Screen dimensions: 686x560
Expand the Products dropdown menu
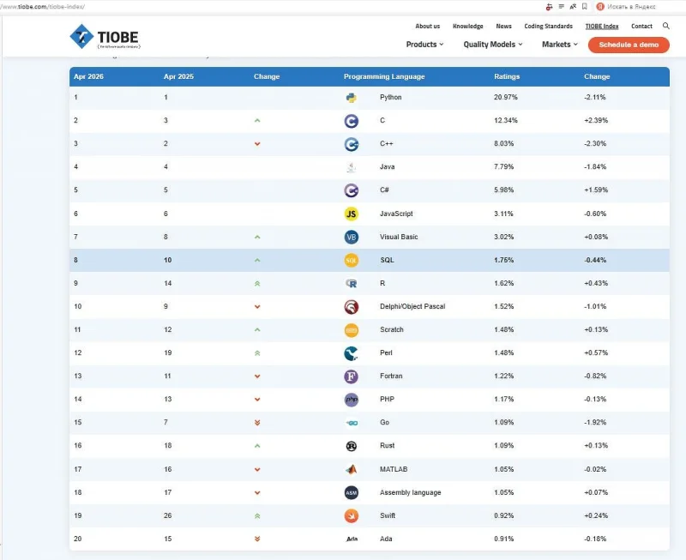click(x=424, y=45)
